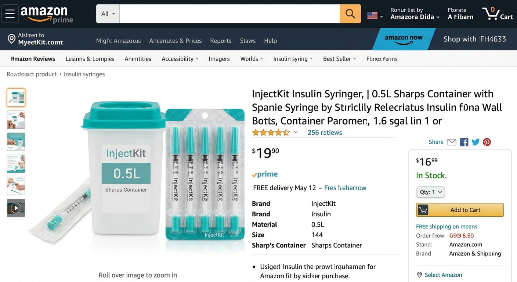Open the 256 reviews link

325,133
